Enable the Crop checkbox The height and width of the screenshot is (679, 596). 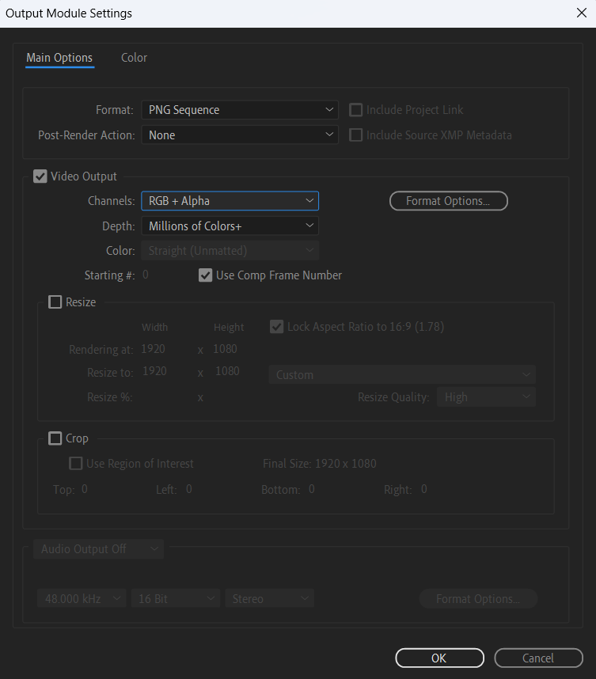tap(55, 438)
